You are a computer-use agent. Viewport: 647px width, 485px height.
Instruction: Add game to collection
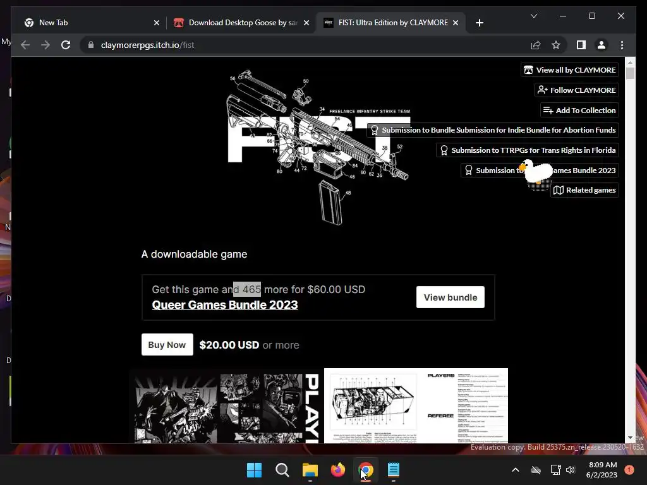click(580, 110)
